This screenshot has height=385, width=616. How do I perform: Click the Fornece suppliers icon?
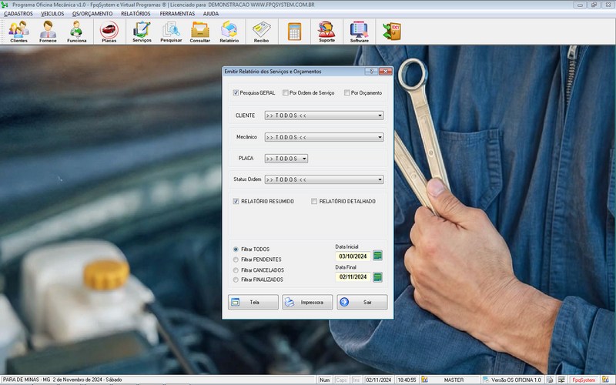pos(48,32)
